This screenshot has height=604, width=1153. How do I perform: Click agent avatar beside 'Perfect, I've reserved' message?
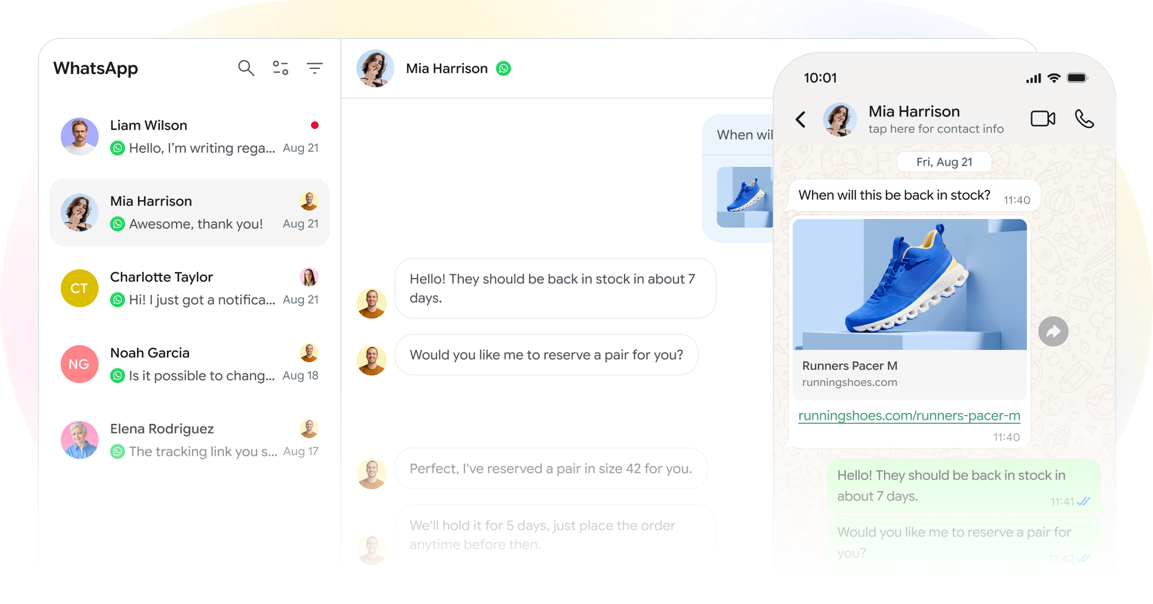point(372,474)
